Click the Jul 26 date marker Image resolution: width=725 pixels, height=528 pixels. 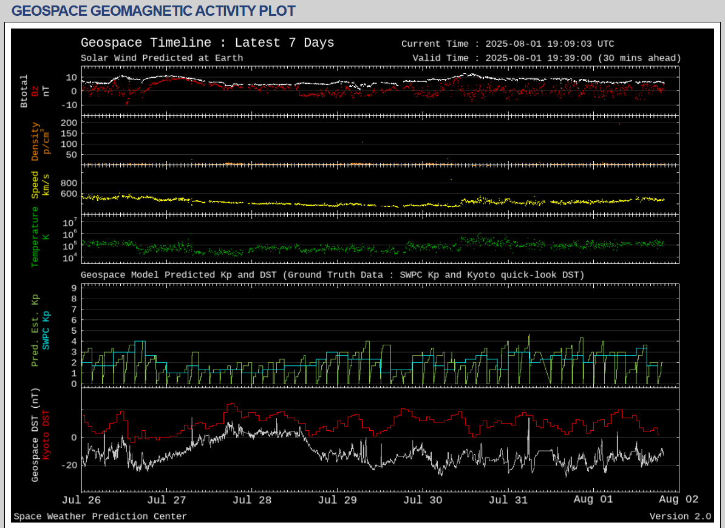81,500
